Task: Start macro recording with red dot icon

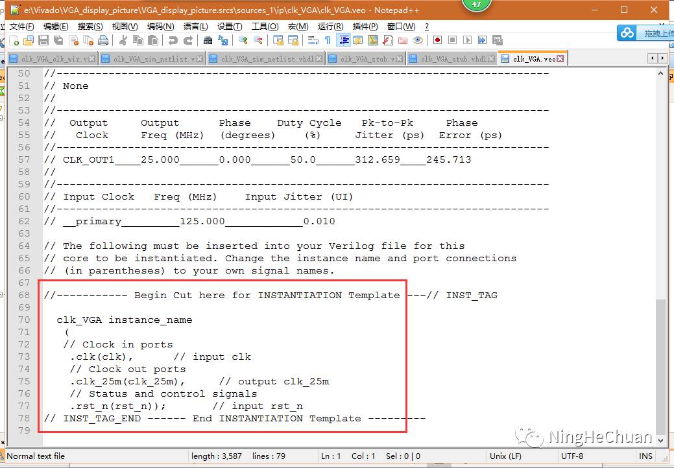Action: (438, 40)
